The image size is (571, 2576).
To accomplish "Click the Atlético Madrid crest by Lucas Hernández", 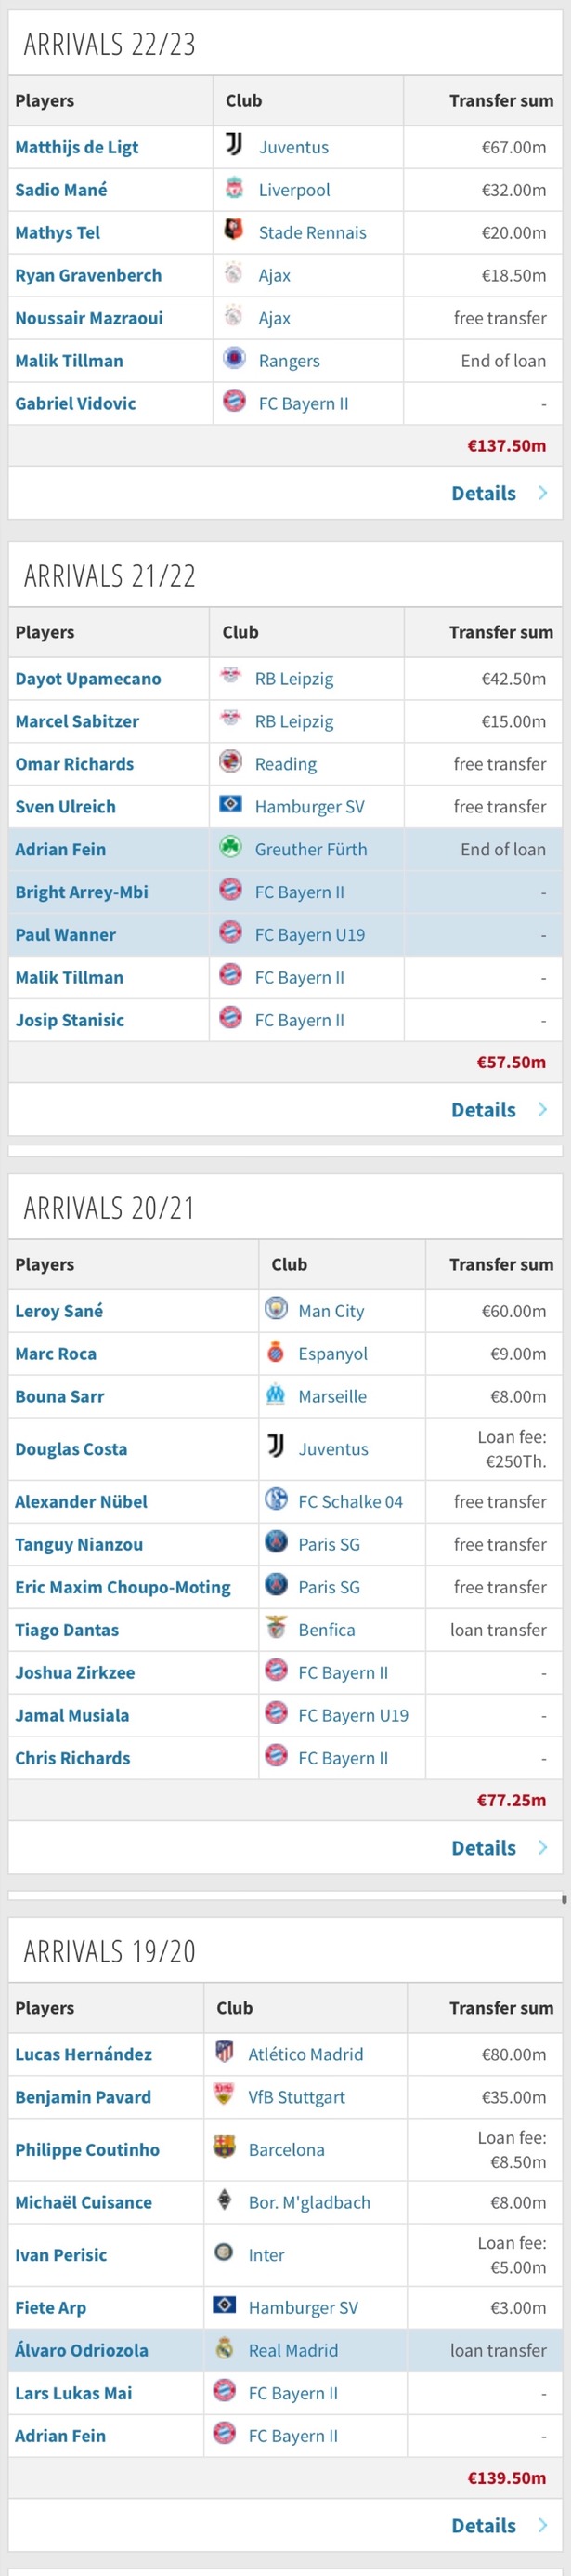I will tap(225, 2053).
